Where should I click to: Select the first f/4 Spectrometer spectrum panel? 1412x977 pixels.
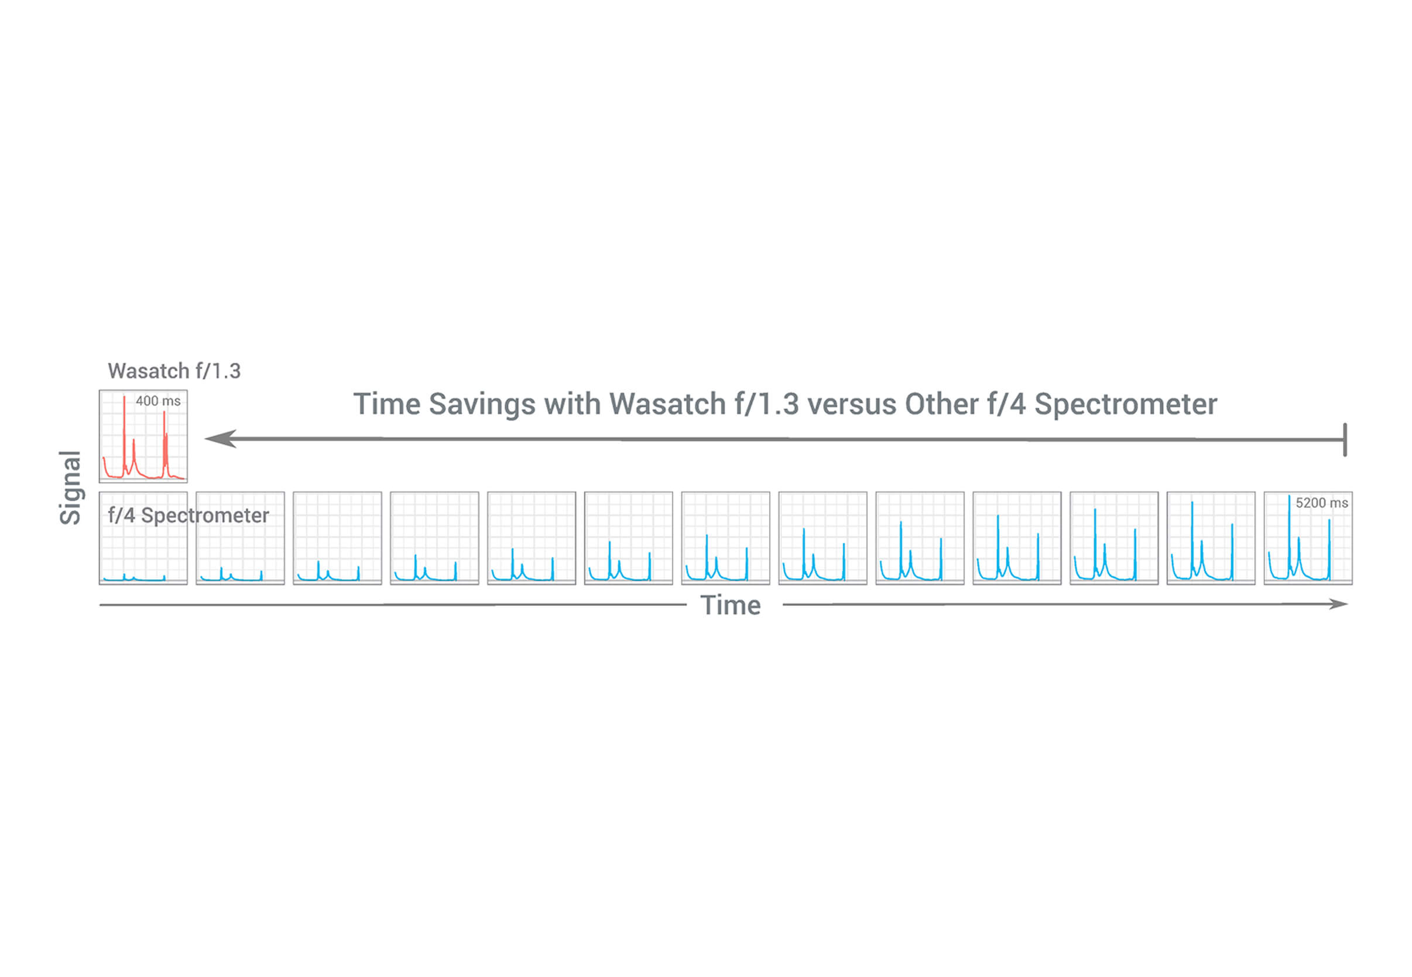(143, 538)
